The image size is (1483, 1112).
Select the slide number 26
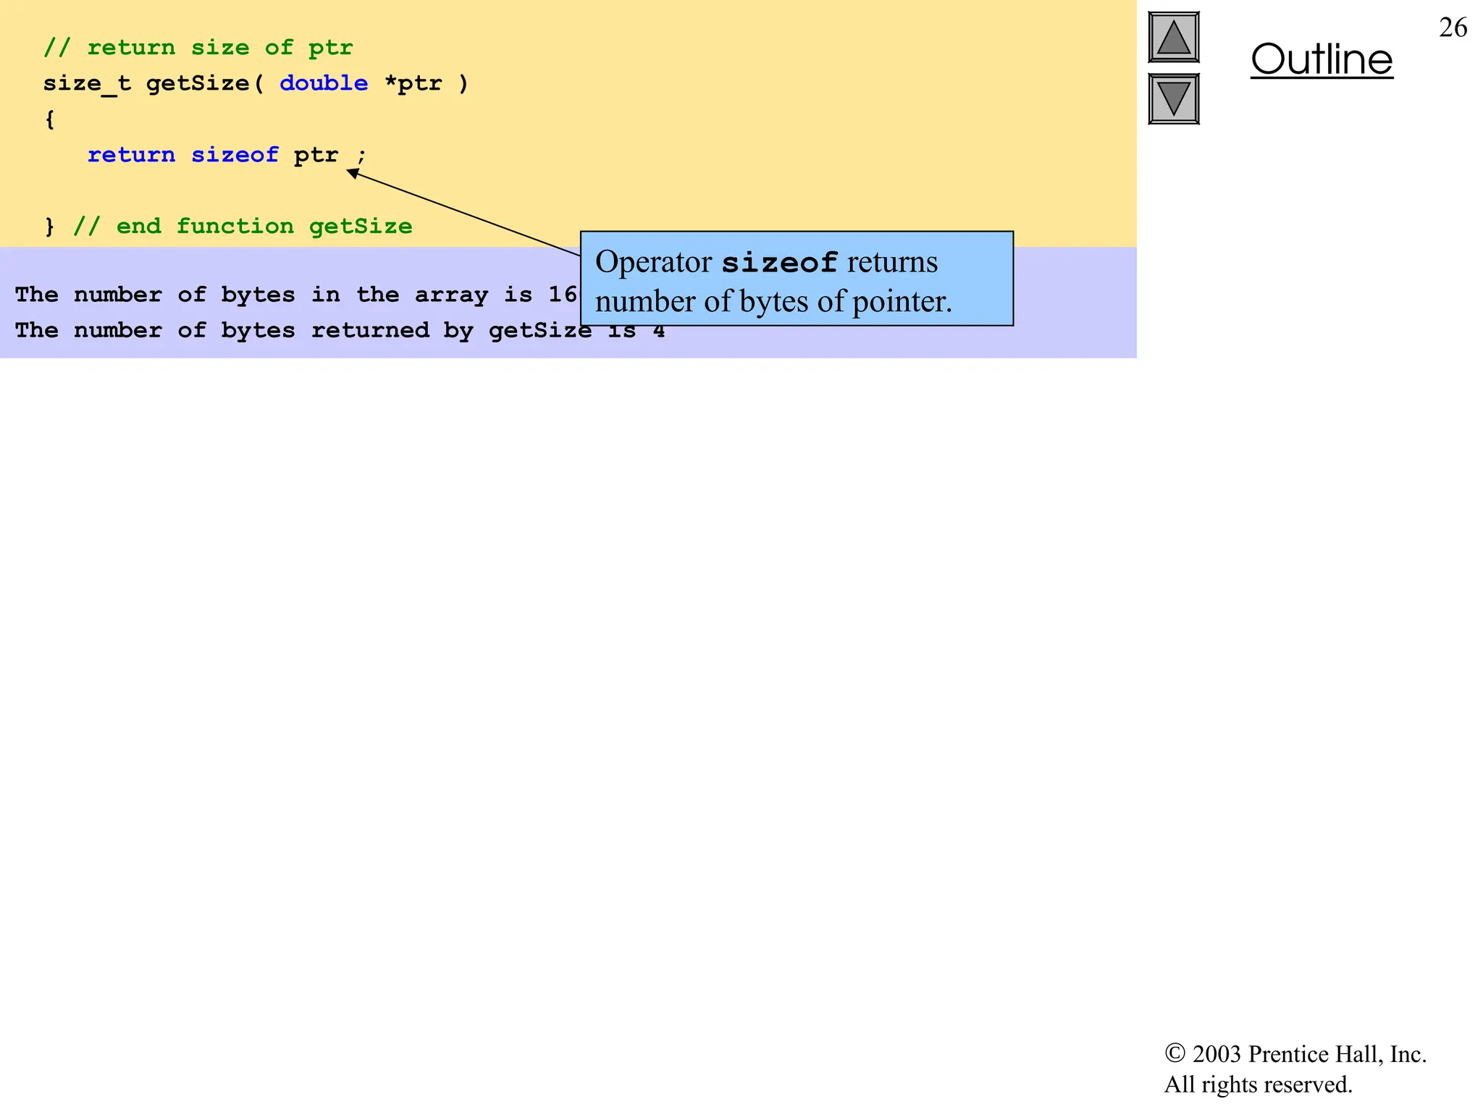click(1453, 28)
